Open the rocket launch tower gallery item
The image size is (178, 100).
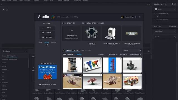[112, 65]
